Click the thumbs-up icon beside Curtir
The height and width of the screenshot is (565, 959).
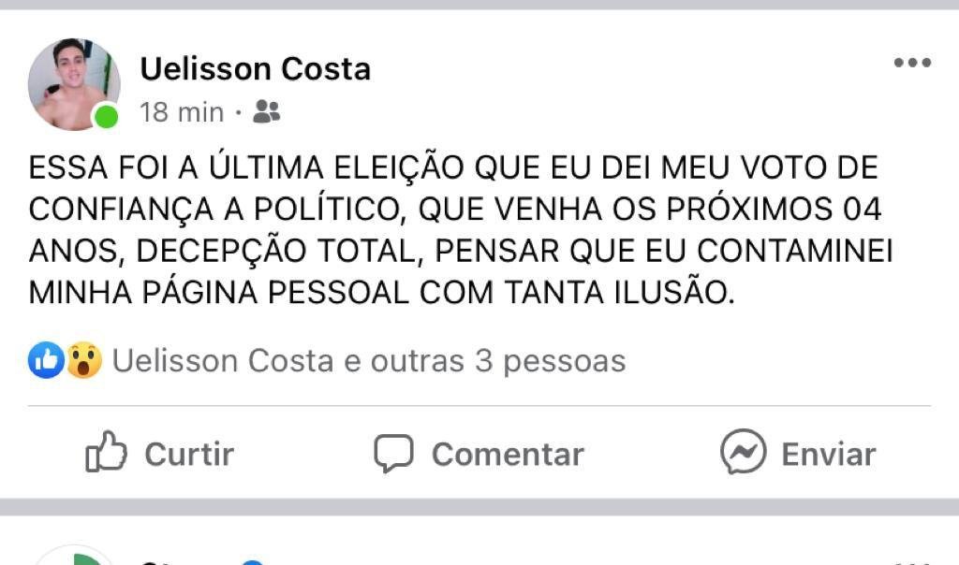coord(106,454)
